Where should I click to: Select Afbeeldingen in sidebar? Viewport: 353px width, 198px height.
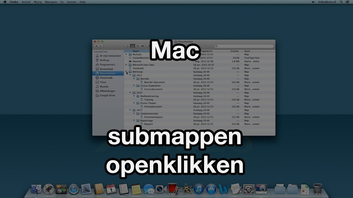point(108,91)
